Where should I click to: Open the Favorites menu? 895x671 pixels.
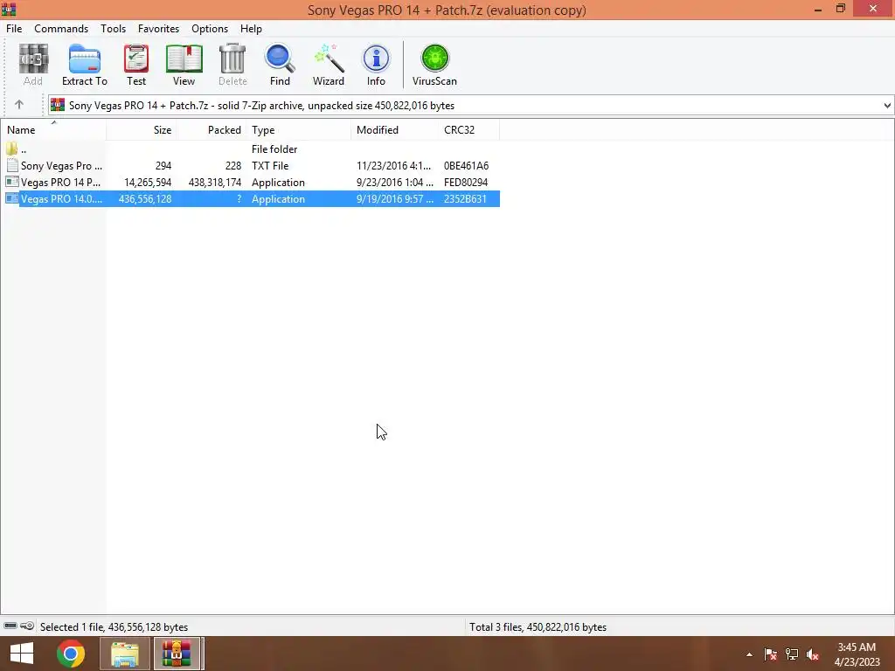point(158,29)
